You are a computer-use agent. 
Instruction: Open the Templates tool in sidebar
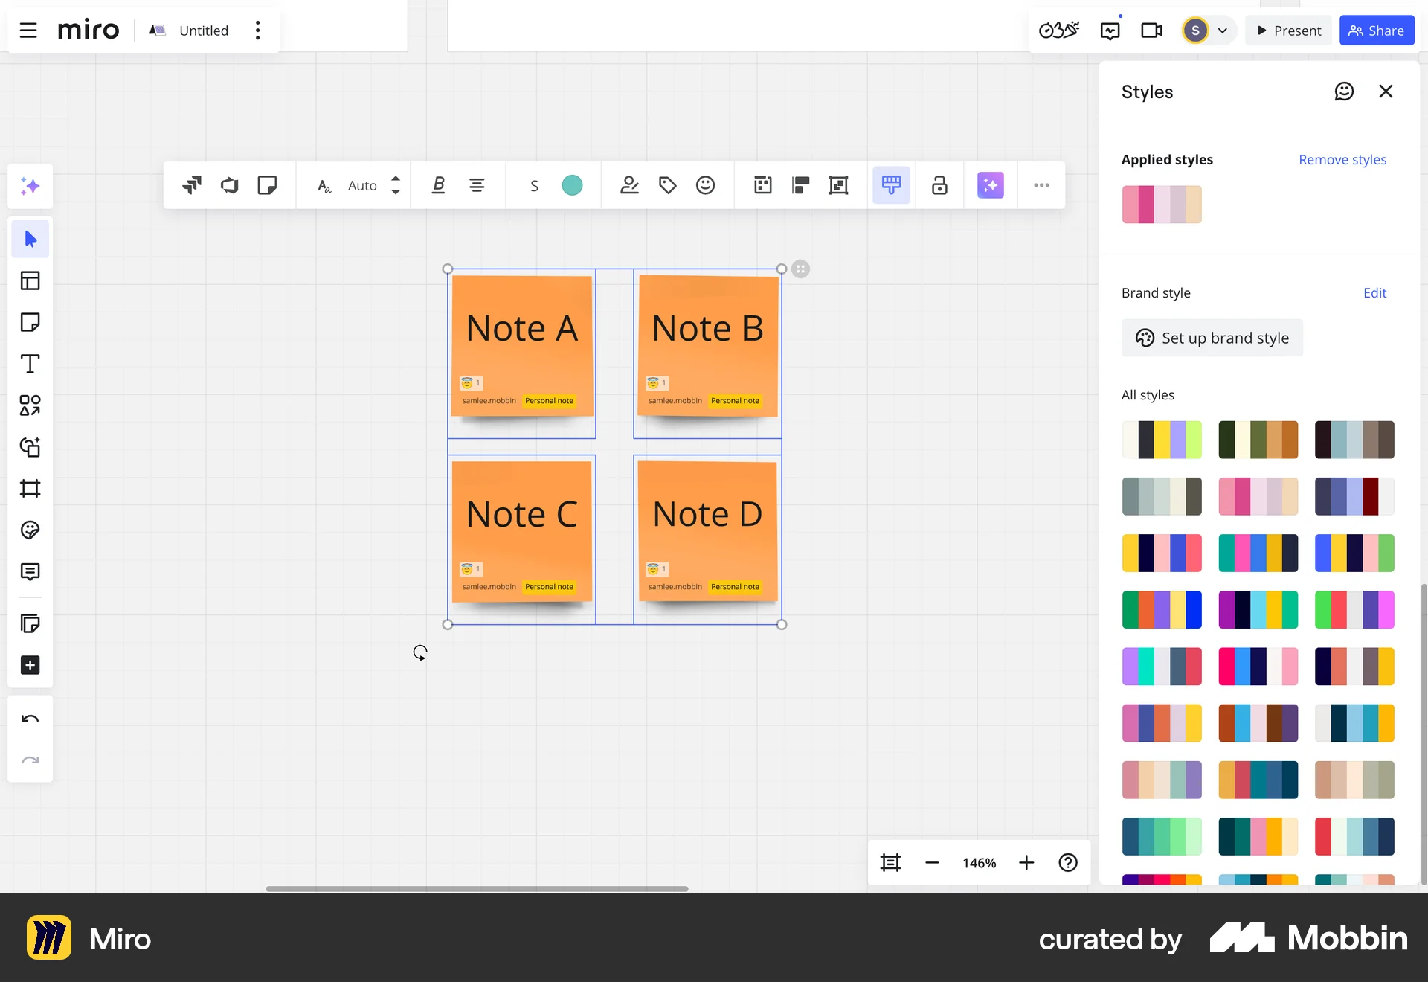[30, 280]
